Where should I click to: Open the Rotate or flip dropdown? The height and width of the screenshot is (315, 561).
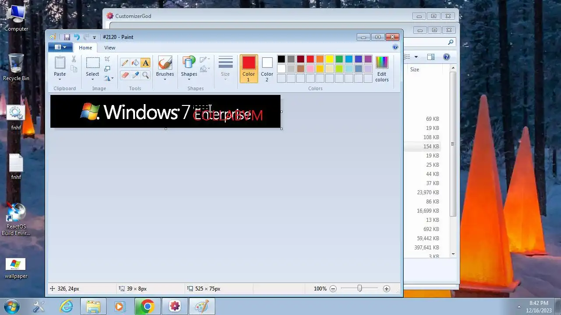click(x=109, y=78)
